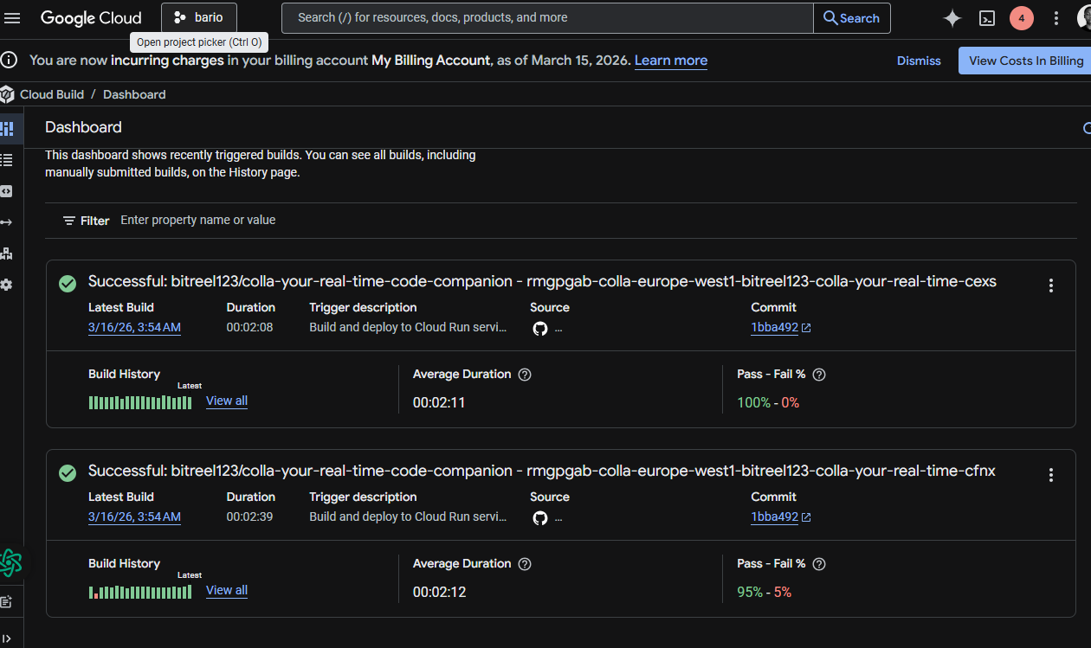Screen dimensions: 1091x648
Task: Click the 100% - 0% pass fail value
Action: pos(768,403)
